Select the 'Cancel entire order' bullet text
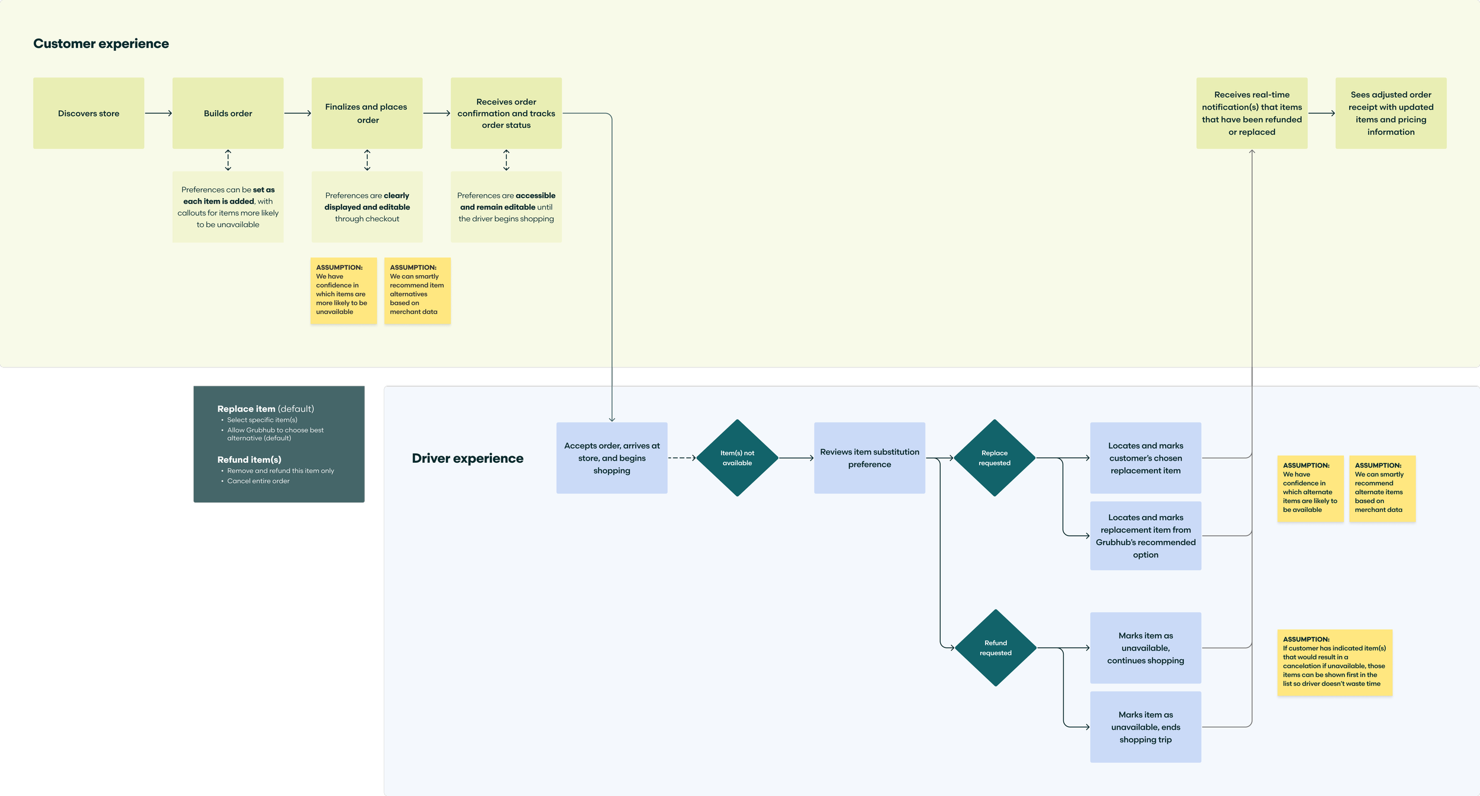1480x796 pixels. 258,481
